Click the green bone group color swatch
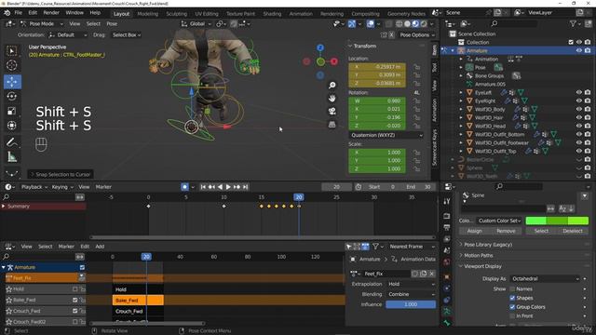This screenshot has height=335, width=596. pyautogui.click(x=557, y=221)
